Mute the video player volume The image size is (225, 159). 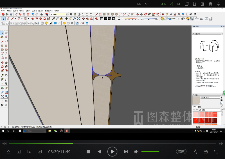tap(136, 151)
